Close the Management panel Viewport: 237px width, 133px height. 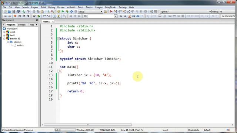(x=37, y=20)
